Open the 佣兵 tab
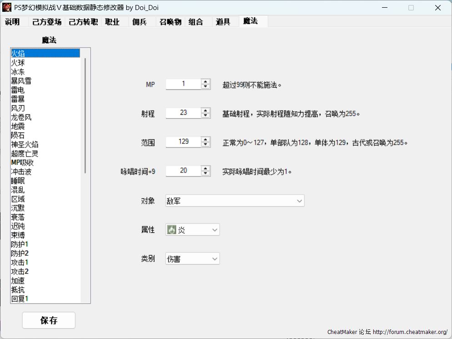The height and width of the screenshot is (339, 452). tap(140, 22)
